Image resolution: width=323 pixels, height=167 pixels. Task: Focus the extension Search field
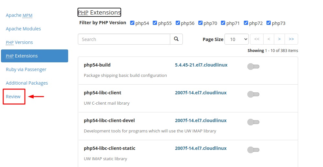[124, 39]
